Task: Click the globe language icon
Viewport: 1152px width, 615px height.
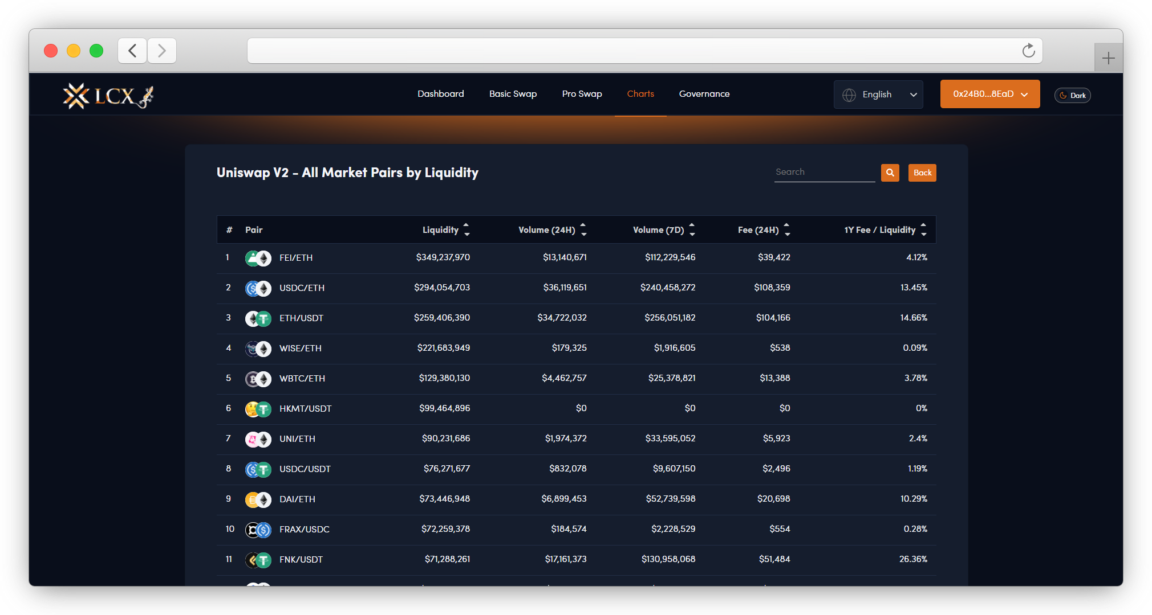Action: pos(849,95)
